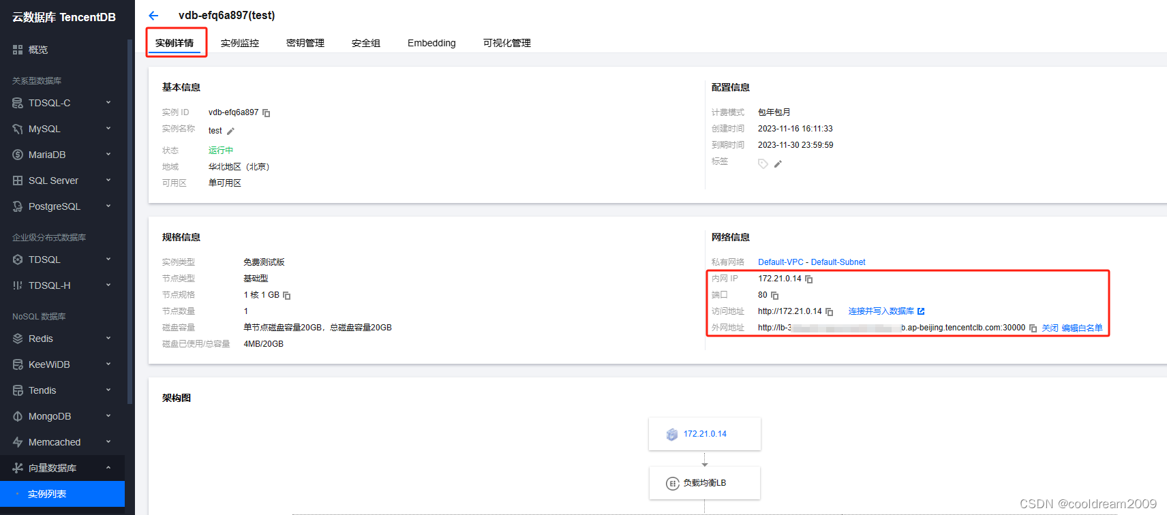The width and height of the screenshot is (1167, 515).
Task: Click the 华北地区 (北京) region value
Action: [x=239, y=167]
